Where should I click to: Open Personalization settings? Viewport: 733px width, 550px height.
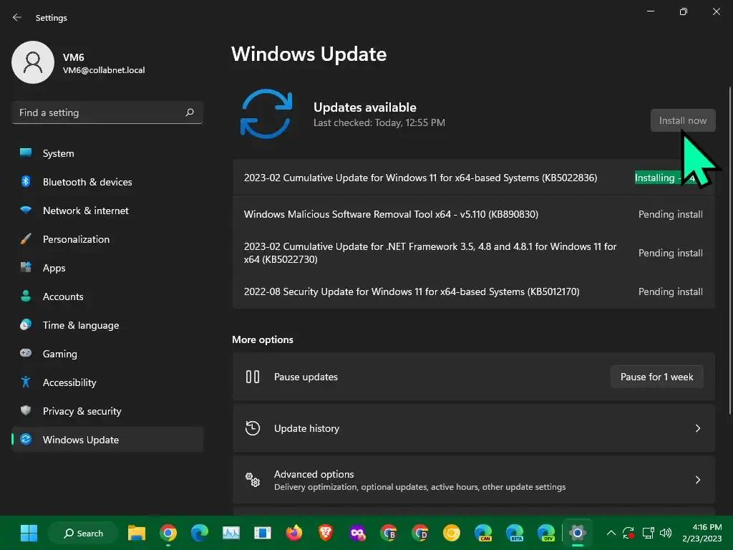[107, 239]
